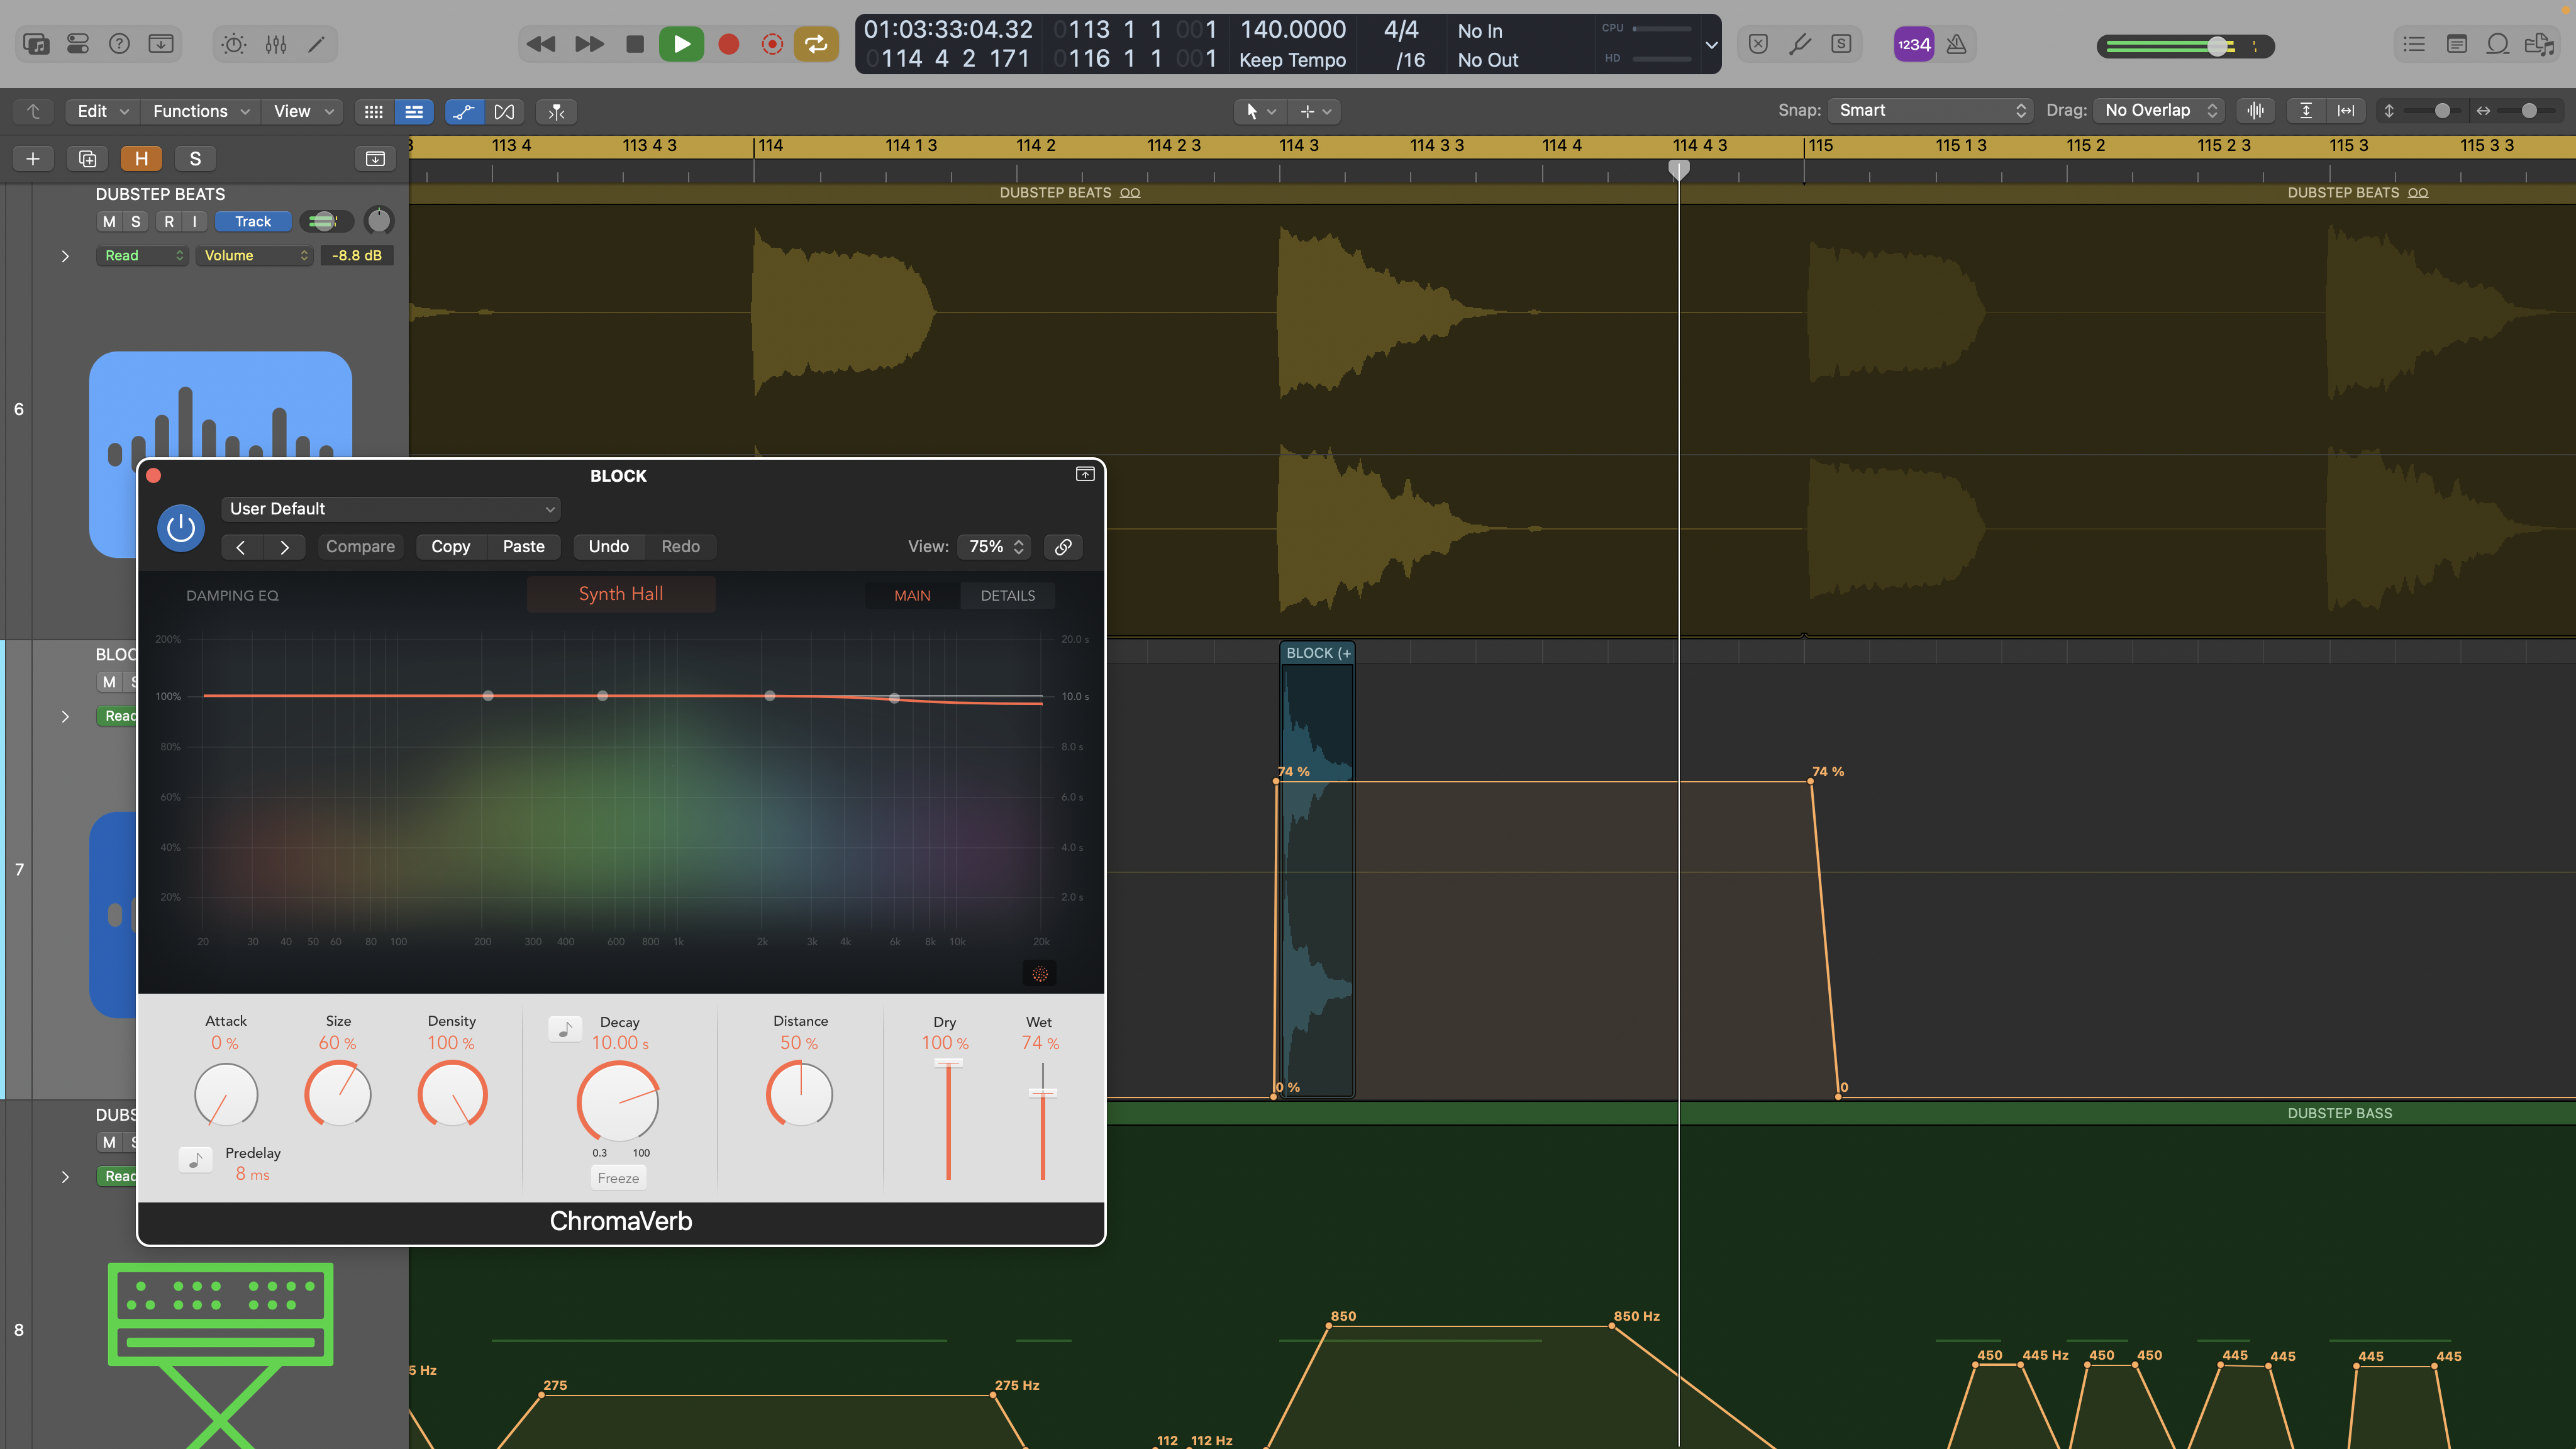Toggle the yellow Cycle mode button
Image resolution: width=2576 pixels, height=1449 pixels.
click(x=816, y=44)
